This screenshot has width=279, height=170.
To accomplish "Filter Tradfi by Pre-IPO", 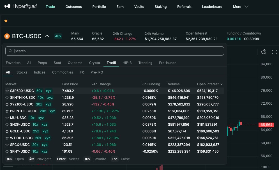I will [x=97, y=72].
